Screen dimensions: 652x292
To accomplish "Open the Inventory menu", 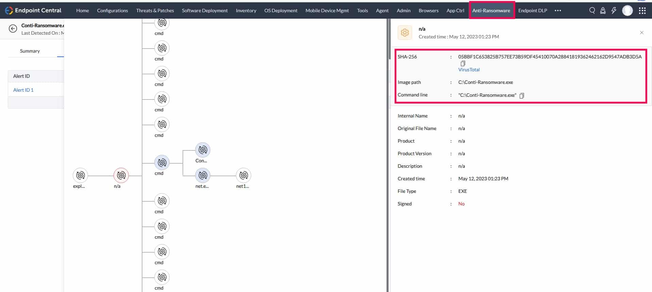I will (246, 11).
